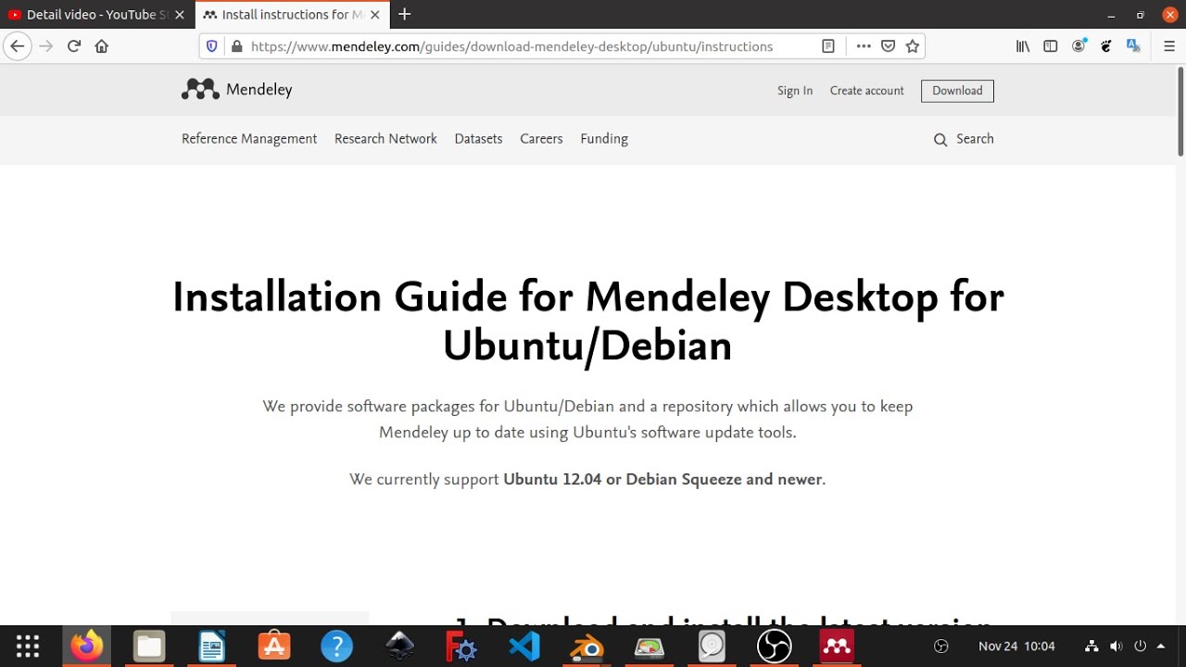The width and height of the screenshot is (1186, 667).
Task: Reload the current page
Action: 74,46
